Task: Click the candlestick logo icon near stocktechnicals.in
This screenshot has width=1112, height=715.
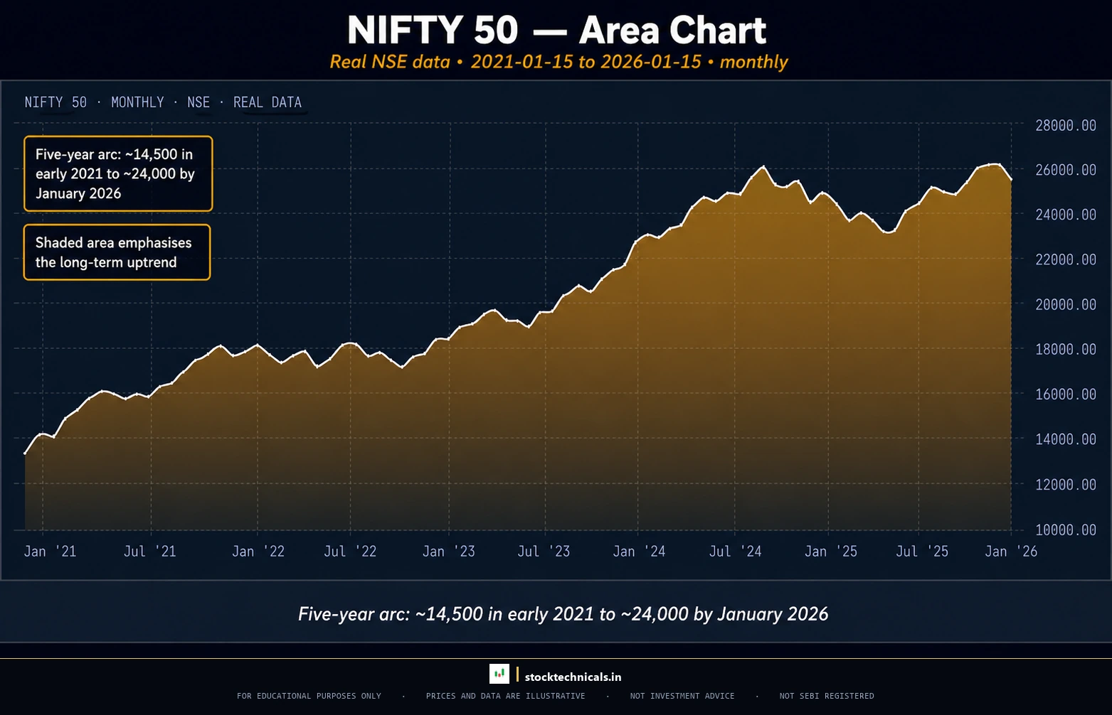Action: pos(499,674)
